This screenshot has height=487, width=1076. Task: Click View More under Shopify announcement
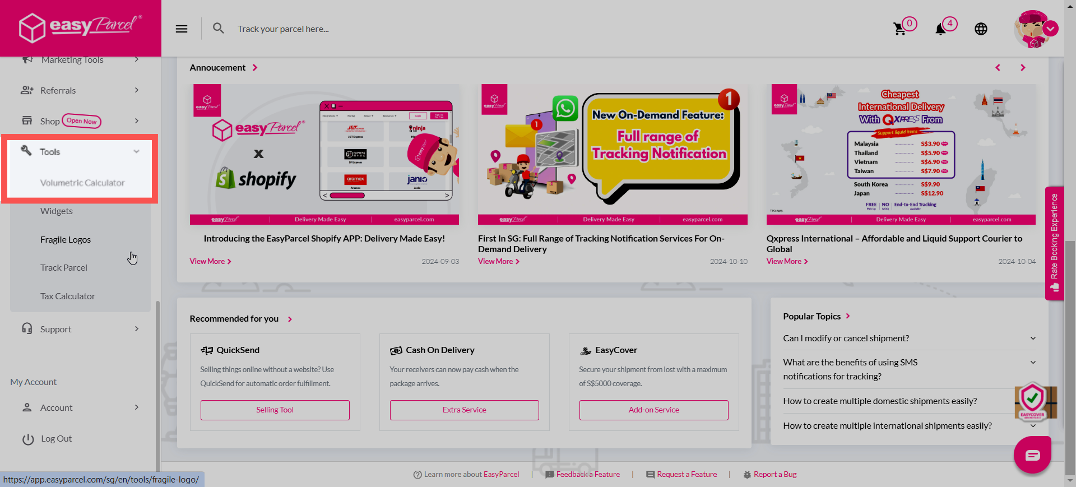pos(211,262)
